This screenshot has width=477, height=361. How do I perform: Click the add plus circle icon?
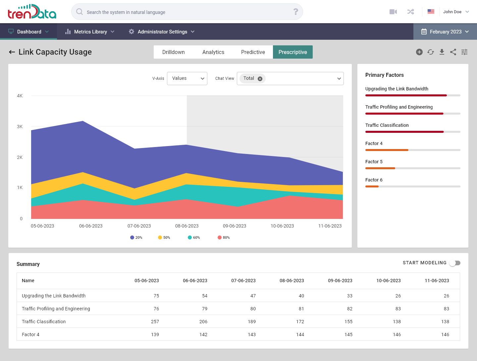click(x=419, y=52)
